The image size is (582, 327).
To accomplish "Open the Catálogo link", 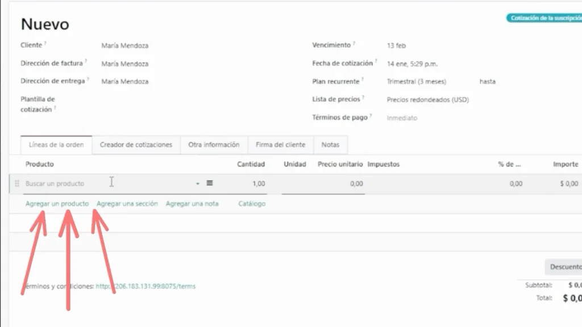I will (x=252, y=204).
